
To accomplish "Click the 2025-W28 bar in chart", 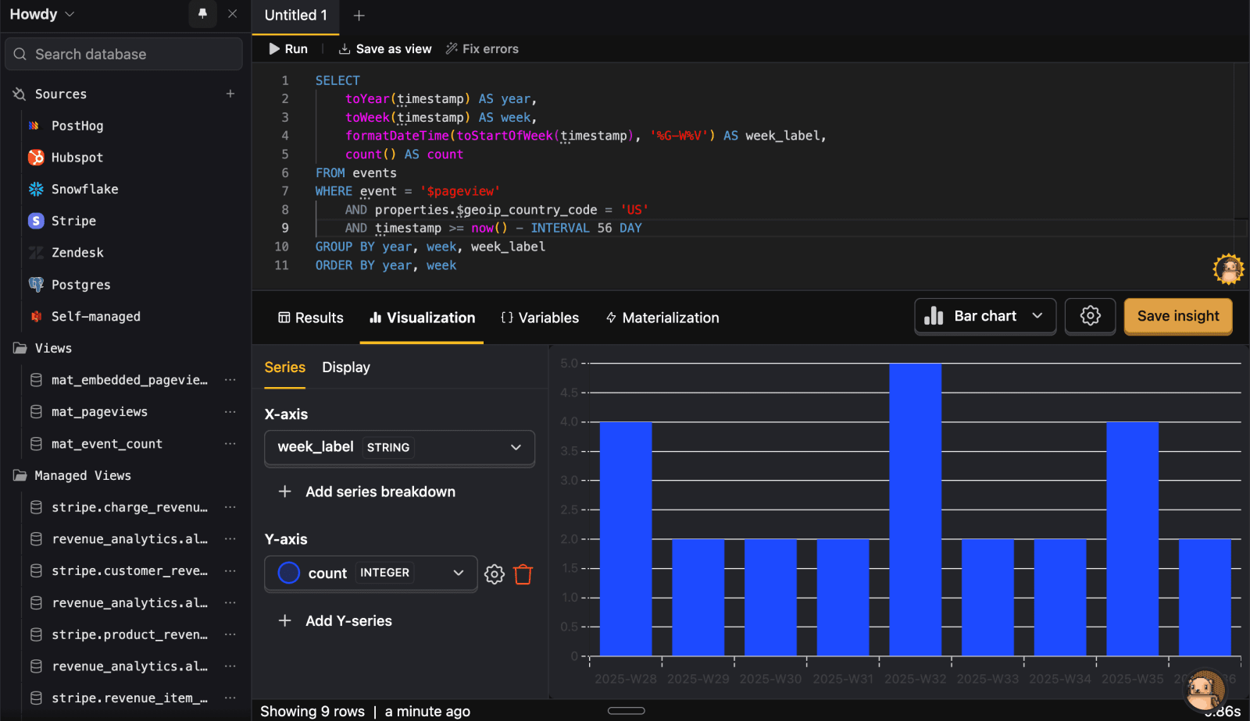I will coord(626,539).
